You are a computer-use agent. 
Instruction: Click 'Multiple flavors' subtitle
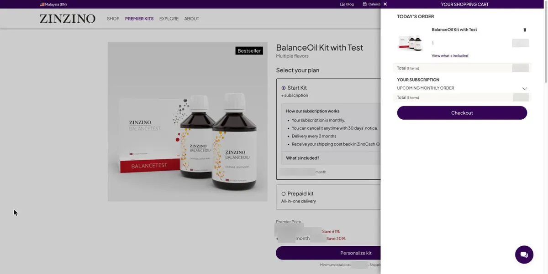(292, 56)
